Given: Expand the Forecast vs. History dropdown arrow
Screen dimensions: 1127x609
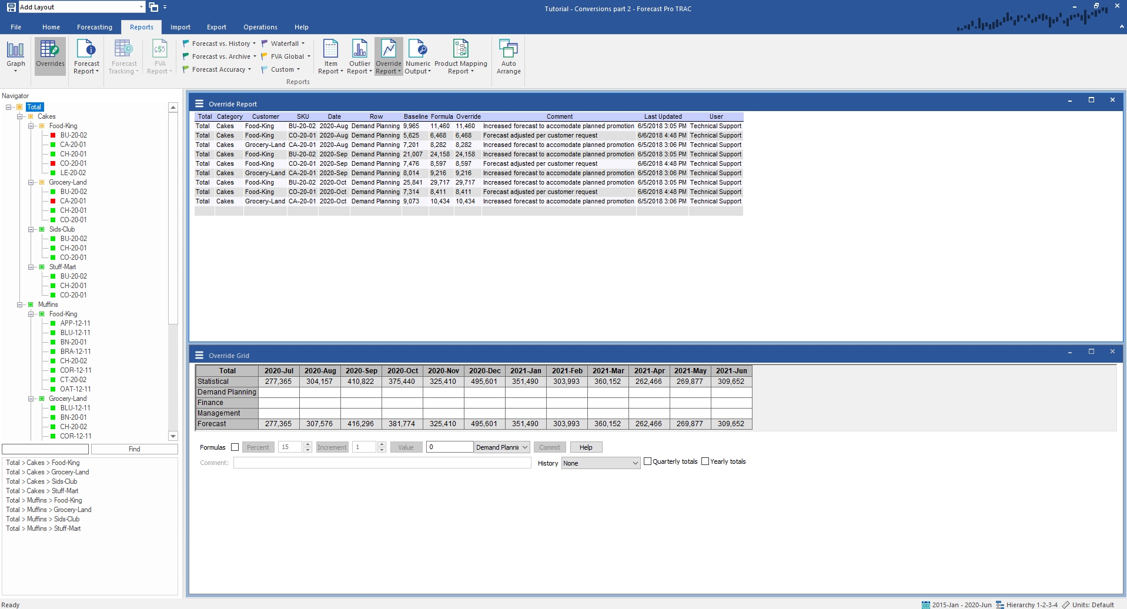Looking at the screenshot, I should click(255, 43).
